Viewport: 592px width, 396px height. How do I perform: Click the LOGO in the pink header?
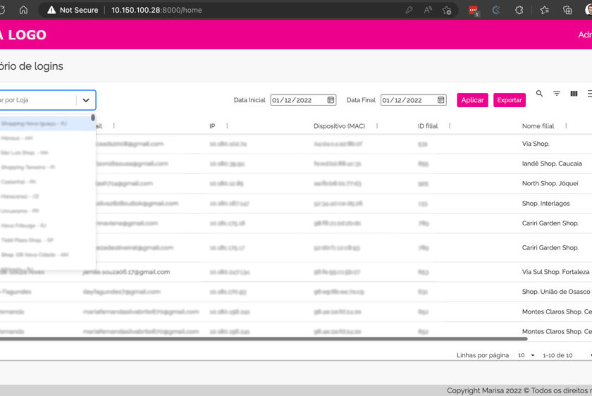coord(23,35)
